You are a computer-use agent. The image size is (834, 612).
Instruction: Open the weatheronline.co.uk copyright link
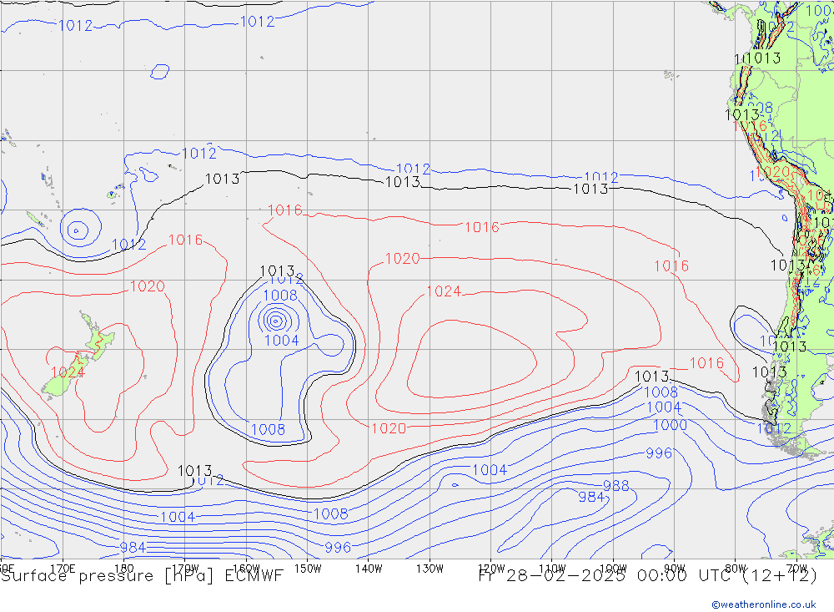[763, 604]
